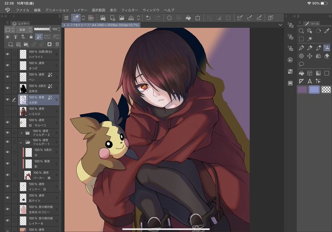
Task: Click the save icon in command bar
Action: click(131, 18)
